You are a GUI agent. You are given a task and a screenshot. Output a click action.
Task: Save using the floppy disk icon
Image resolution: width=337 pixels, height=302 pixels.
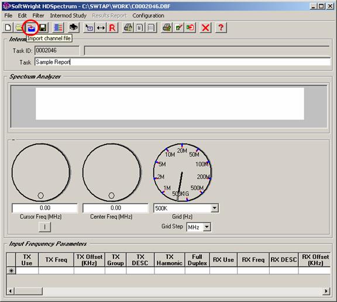[x=43, y=28]
